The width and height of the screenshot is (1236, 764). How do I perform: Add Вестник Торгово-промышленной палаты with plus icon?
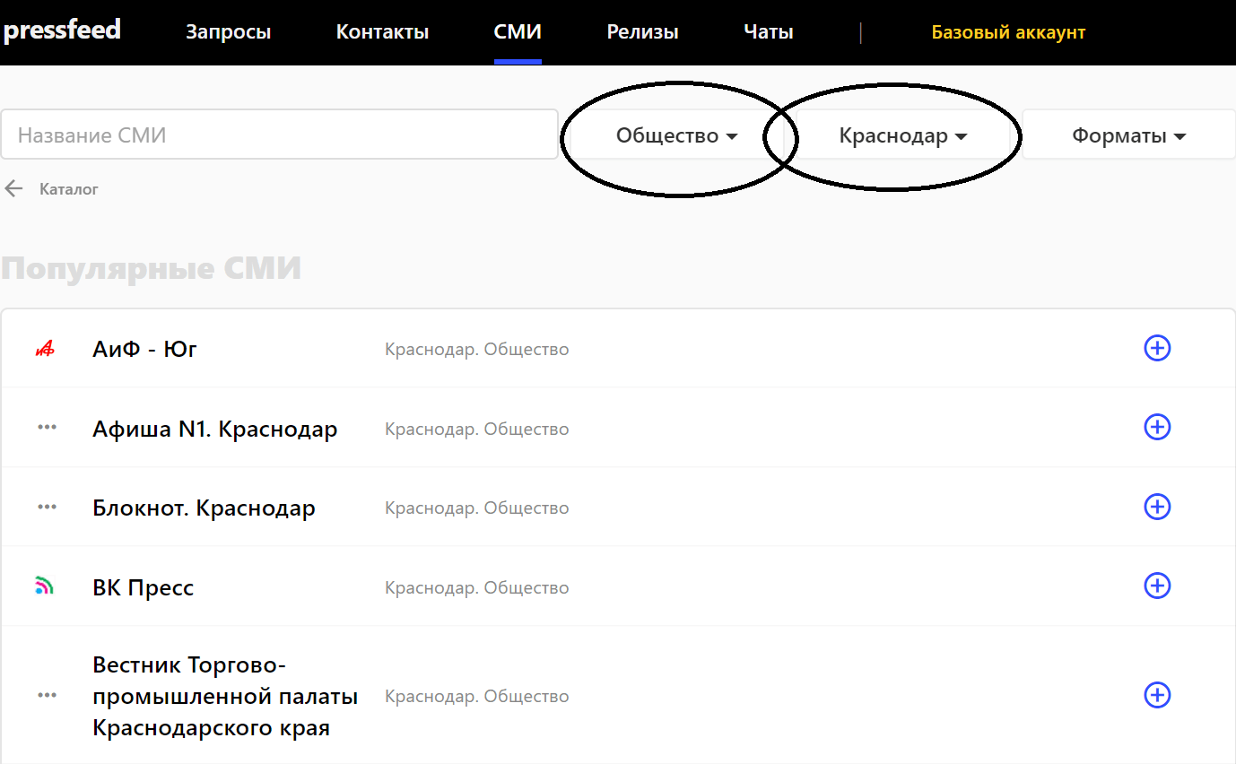(x=1157, y=695)
